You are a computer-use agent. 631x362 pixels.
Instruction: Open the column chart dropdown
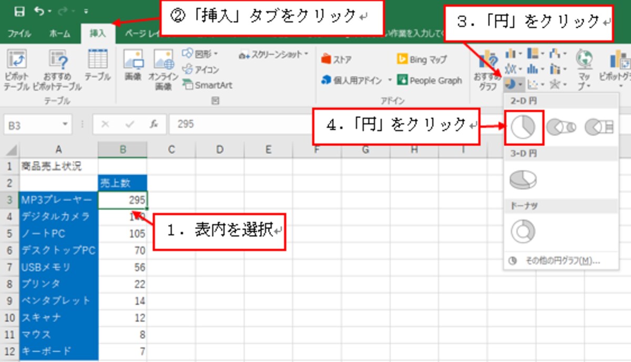pyautogui.click(x=514, y=54)
